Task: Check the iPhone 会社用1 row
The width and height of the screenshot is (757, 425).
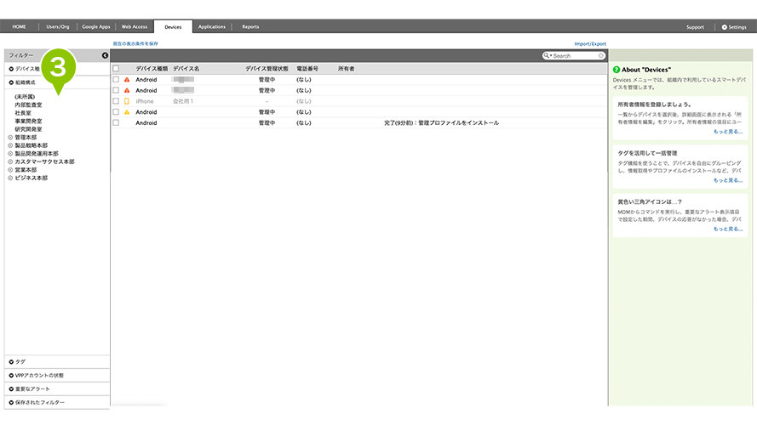Action: point(116,101)
